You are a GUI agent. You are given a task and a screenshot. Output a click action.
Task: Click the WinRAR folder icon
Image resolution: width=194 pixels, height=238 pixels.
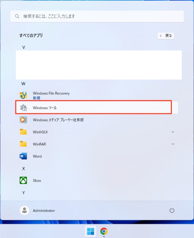23,144
